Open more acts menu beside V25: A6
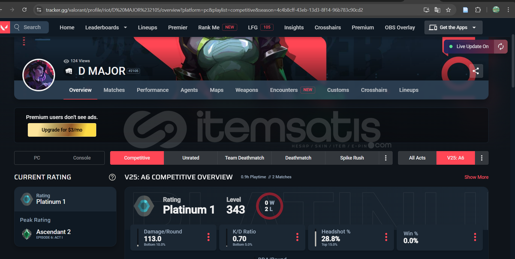This screenshot has height=259, width=515. [482, 158]
